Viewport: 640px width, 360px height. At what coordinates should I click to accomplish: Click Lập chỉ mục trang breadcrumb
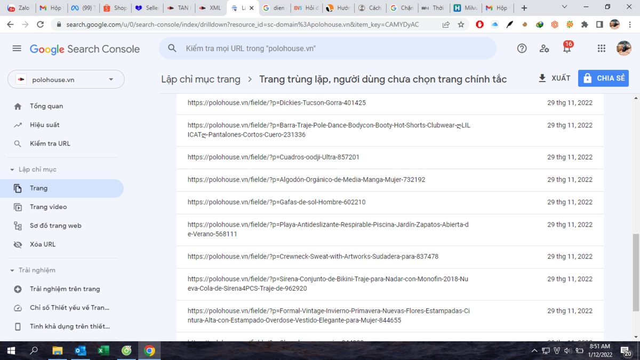click(201, 79)
